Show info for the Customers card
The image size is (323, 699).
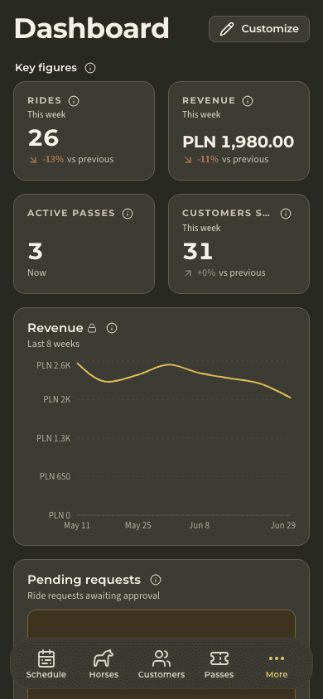[x=286, y=214]
